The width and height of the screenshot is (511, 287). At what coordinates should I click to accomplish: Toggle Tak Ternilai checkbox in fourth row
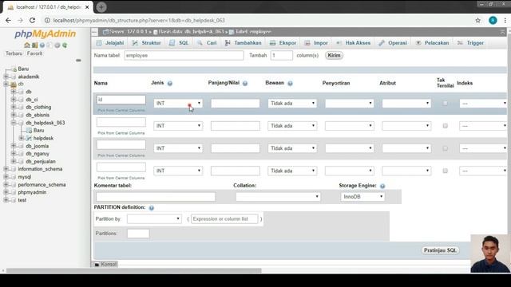coord(445,171)
